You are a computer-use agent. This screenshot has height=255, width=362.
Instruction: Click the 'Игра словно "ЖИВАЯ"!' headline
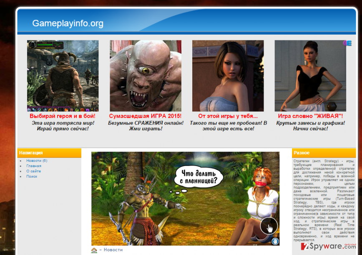pyautogui.click(x=310, y=116)
